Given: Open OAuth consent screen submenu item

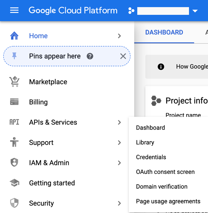Looking at the screenshot, I should coord(165,172).
